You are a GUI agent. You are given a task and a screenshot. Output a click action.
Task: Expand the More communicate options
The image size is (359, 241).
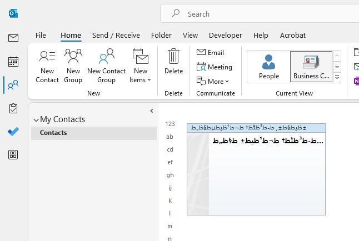click(x=212, y=82)
